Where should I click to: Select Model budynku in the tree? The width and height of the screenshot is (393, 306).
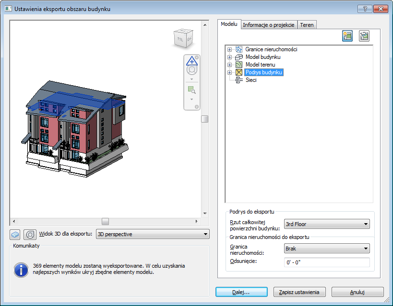tap(263, 57)
